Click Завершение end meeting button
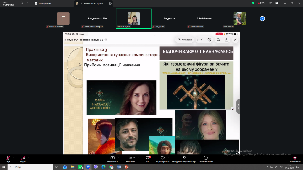This screenshot has width=303, height=170. tap(295, 159)
